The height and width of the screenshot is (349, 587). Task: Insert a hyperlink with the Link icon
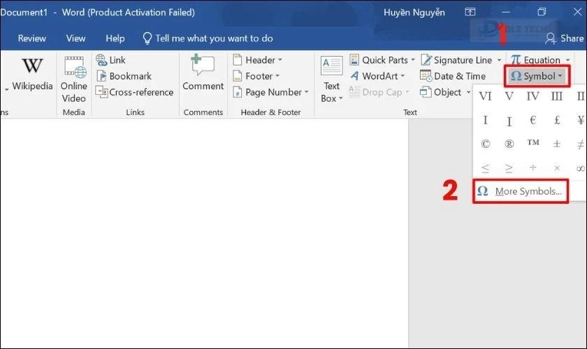(x=111, y=60)
